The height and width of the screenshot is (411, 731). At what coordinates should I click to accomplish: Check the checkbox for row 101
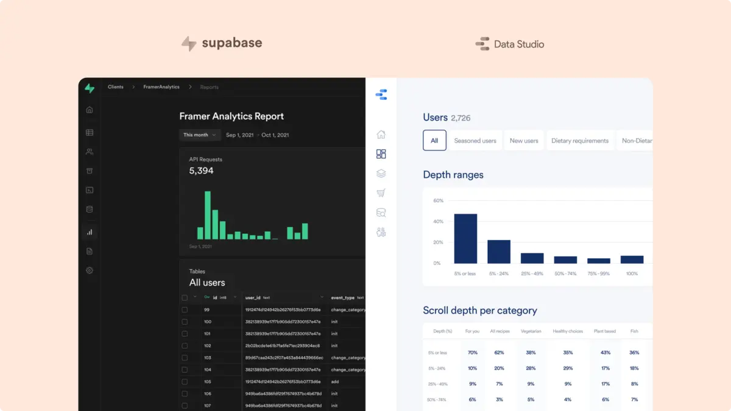(185, 334)
